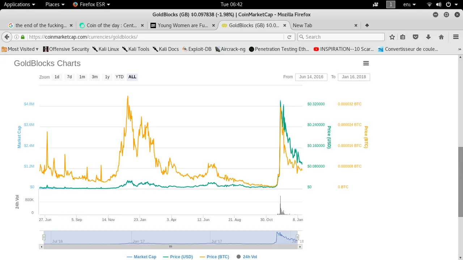Go to the Firefox home page icon

pos(441,37)
